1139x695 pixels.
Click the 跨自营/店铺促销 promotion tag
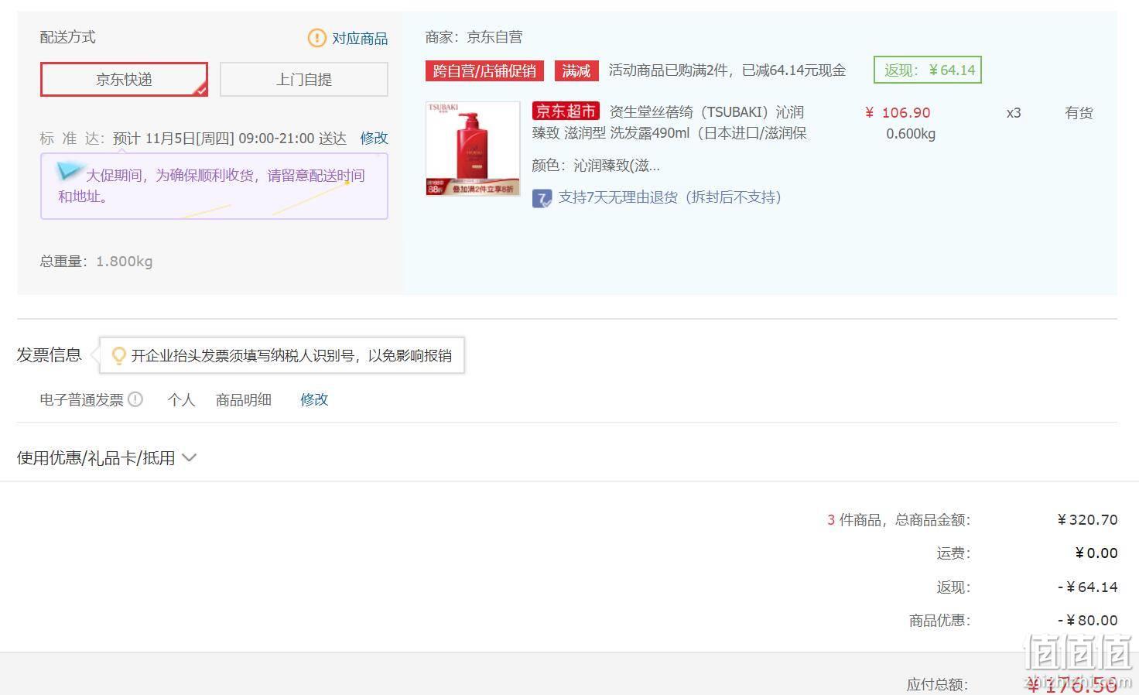484,71
